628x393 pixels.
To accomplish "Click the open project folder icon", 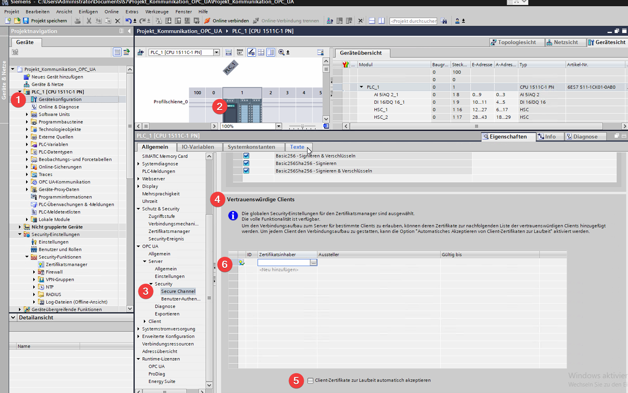I will (x=17, y=21).
